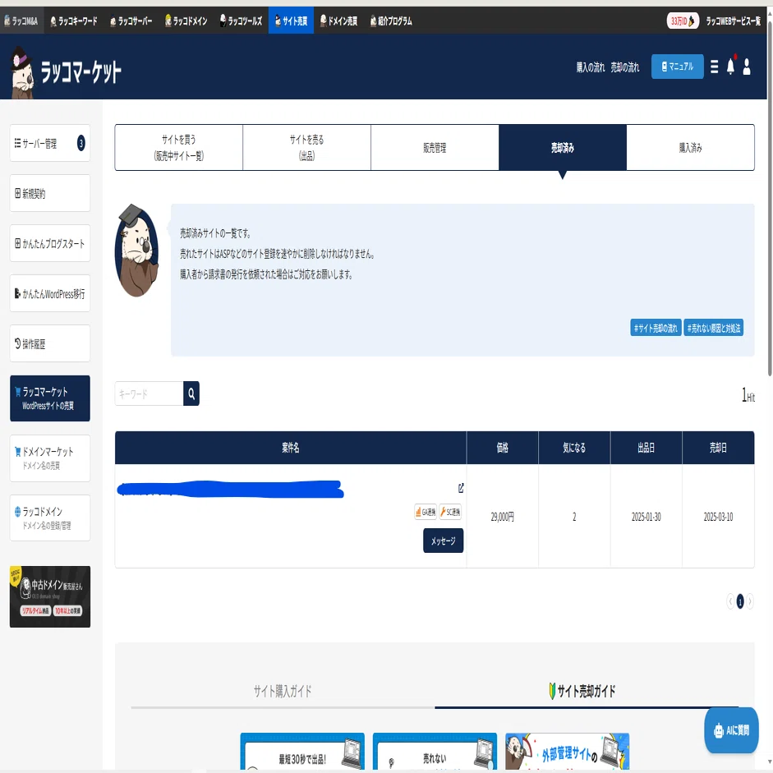Open the notifications bell icon
The height and width of the screenshot is (773, 773).
click(x=730, y=66)
